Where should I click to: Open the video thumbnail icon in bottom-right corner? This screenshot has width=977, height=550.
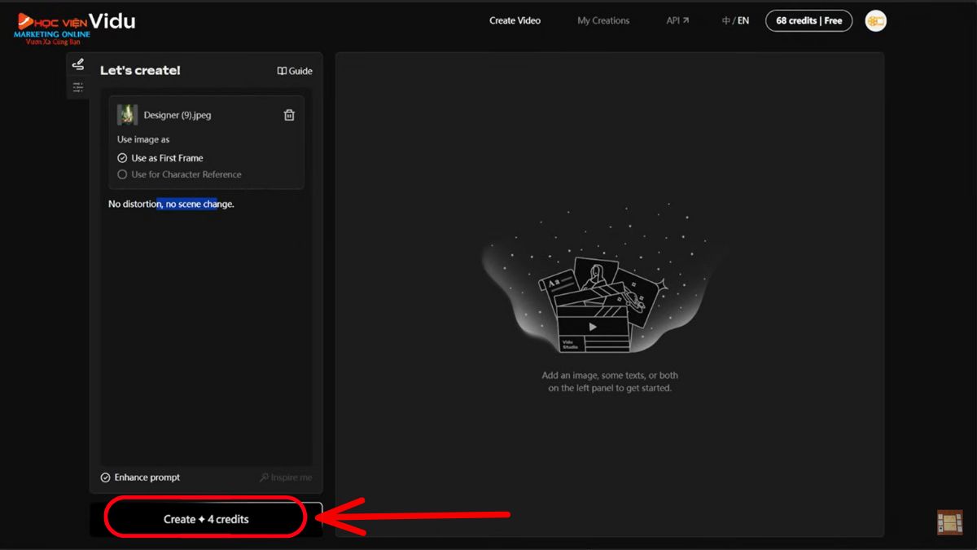(949, 521)
